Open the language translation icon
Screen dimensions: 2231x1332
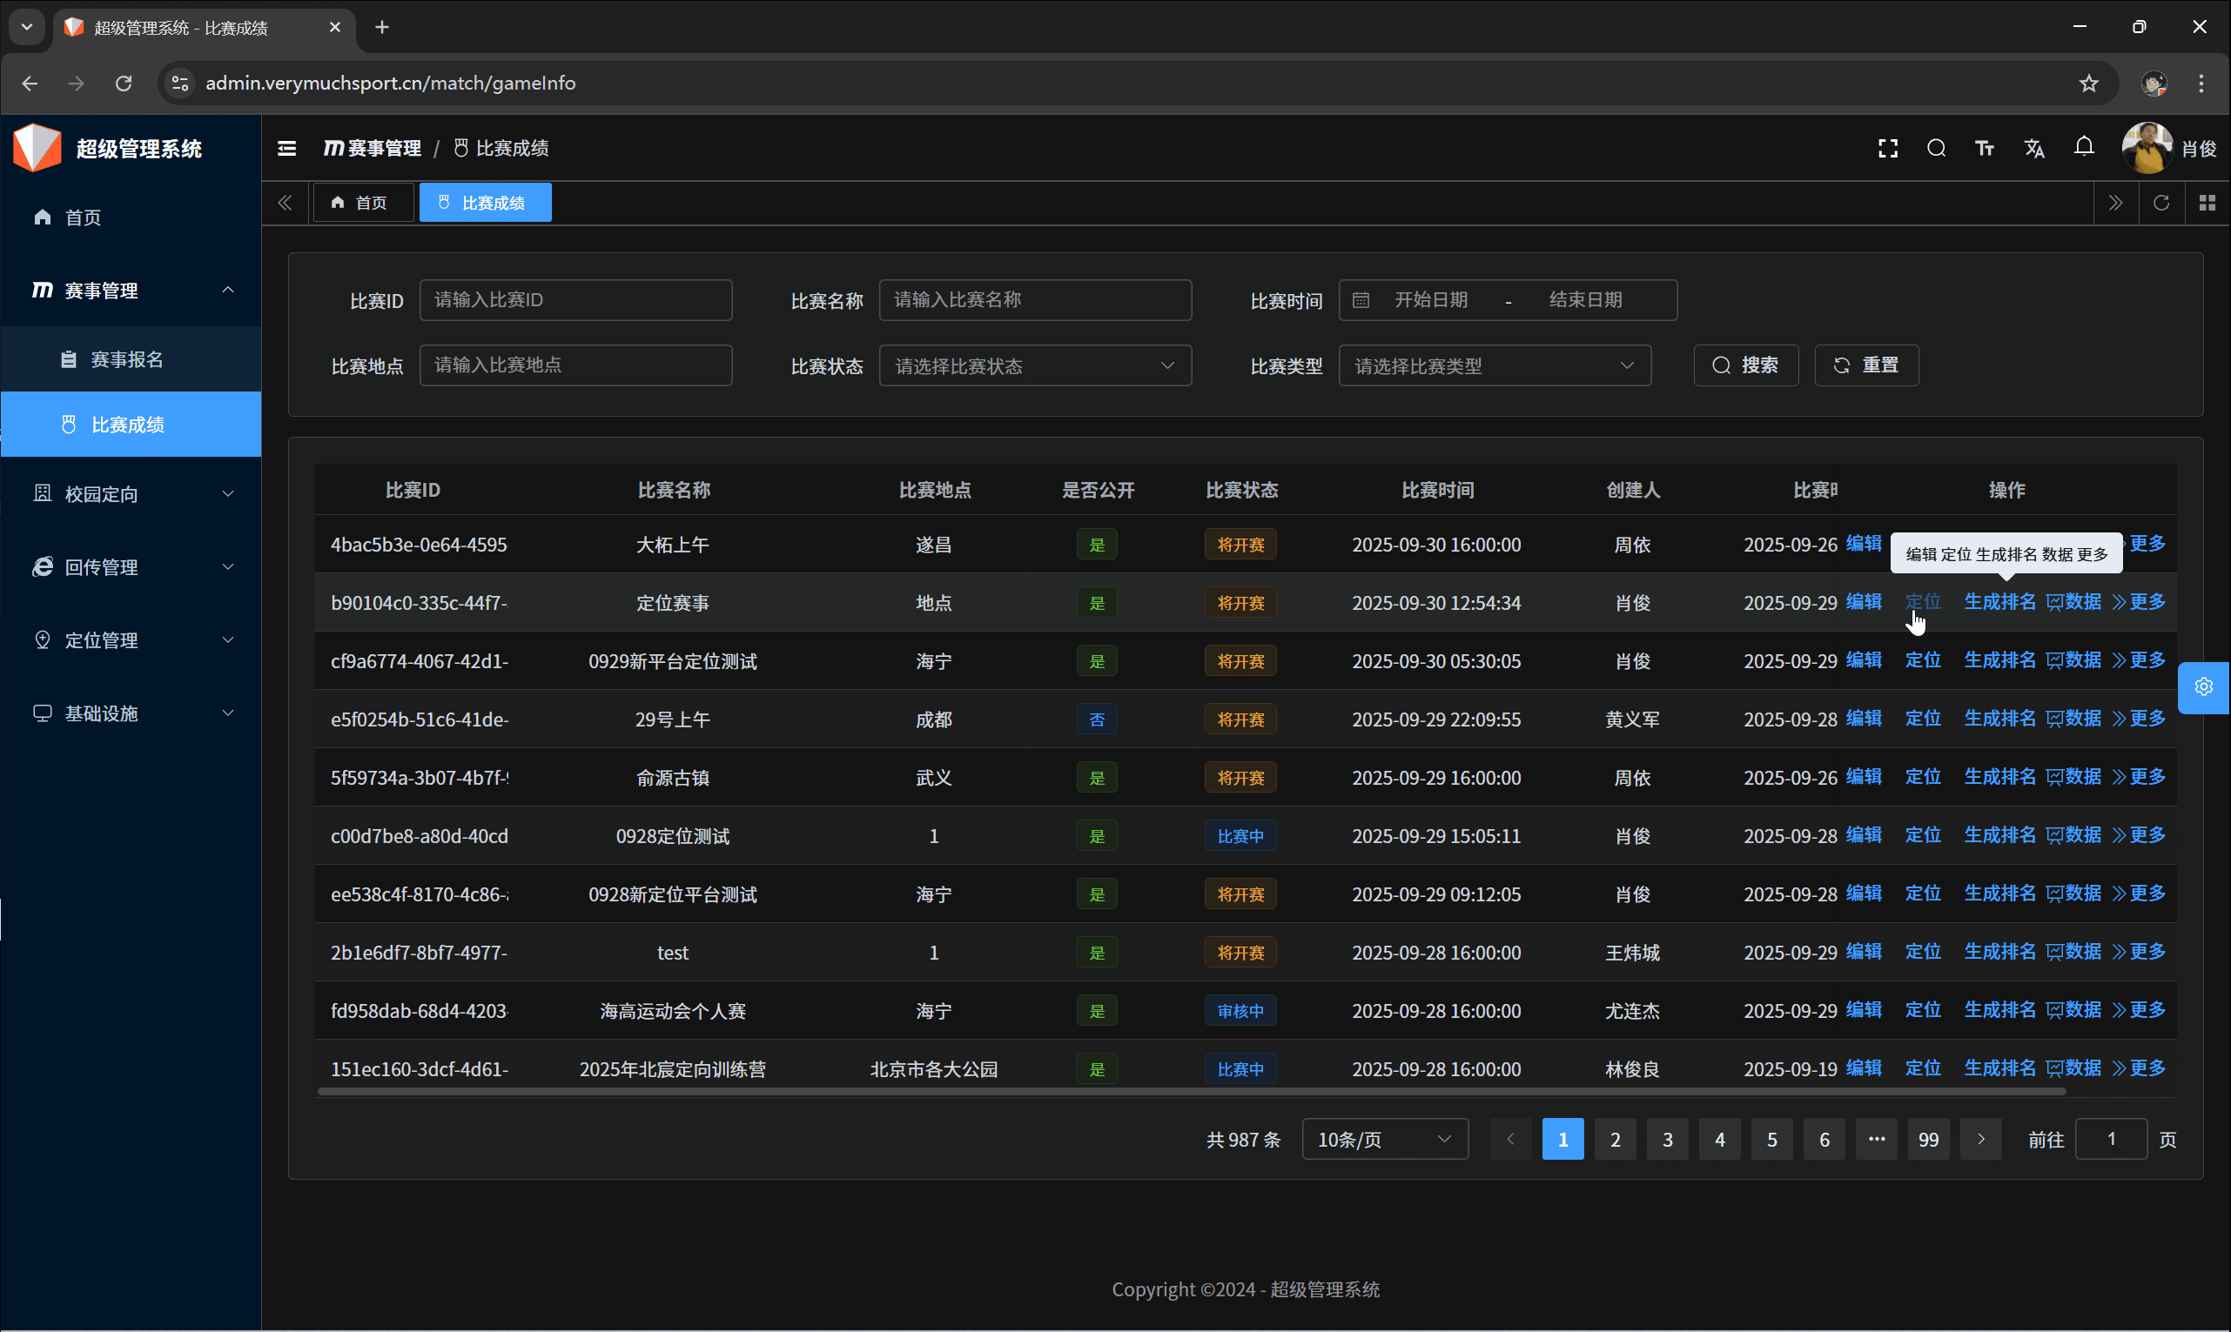[x=2033, y=148]
